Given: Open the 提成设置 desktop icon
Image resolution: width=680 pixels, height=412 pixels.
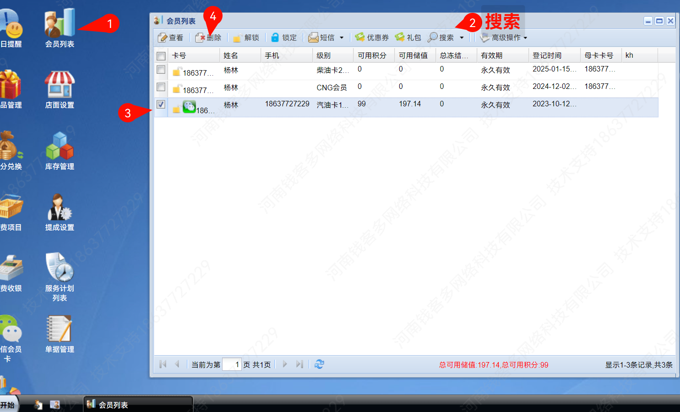Looking at the screenshot, I should (x=60, y=212).
